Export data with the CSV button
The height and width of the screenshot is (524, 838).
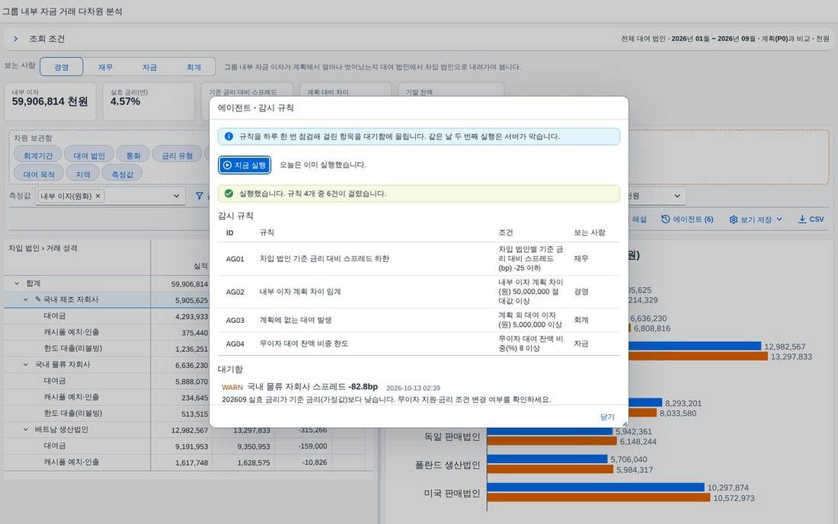[x=811, y=219]
